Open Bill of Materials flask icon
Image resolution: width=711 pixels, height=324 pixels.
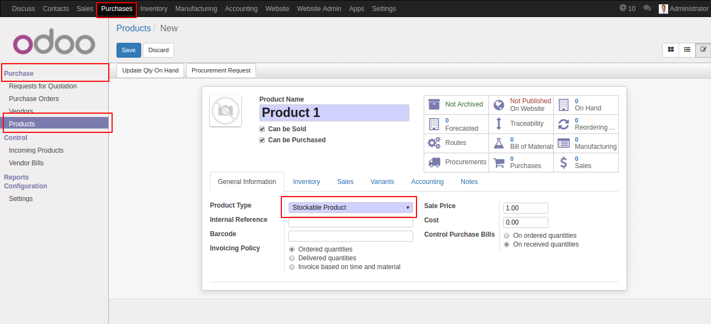[x=499, y=143]
